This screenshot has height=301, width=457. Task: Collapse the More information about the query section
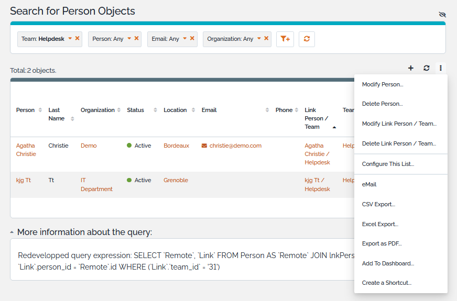point(13,232)
